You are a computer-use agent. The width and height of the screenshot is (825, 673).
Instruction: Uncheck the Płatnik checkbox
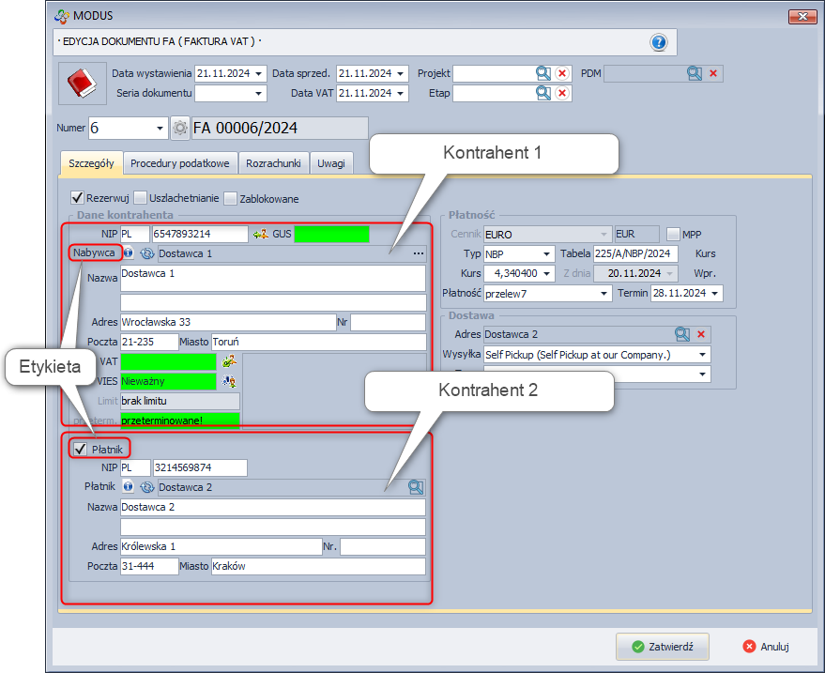pyautogui.click(x=81, y=450)
